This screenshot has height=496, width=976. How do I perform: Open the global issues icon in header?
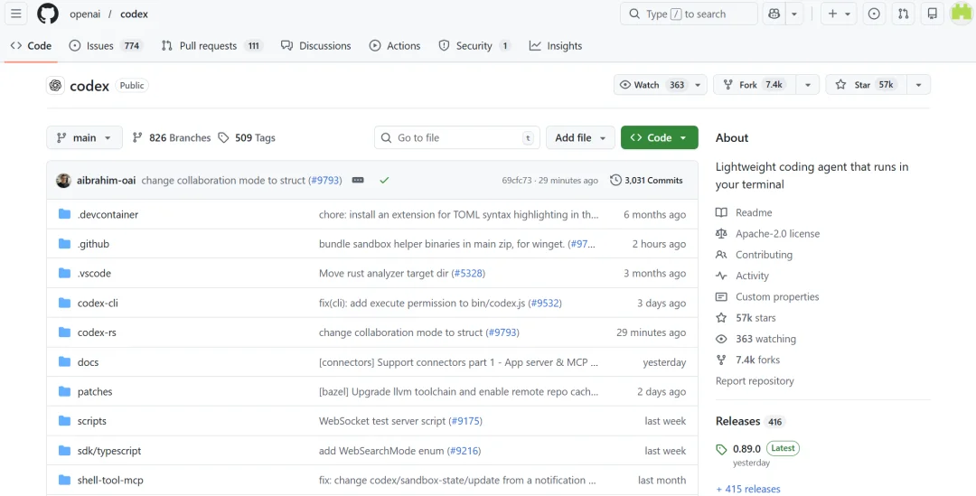[x=874, y=14]
